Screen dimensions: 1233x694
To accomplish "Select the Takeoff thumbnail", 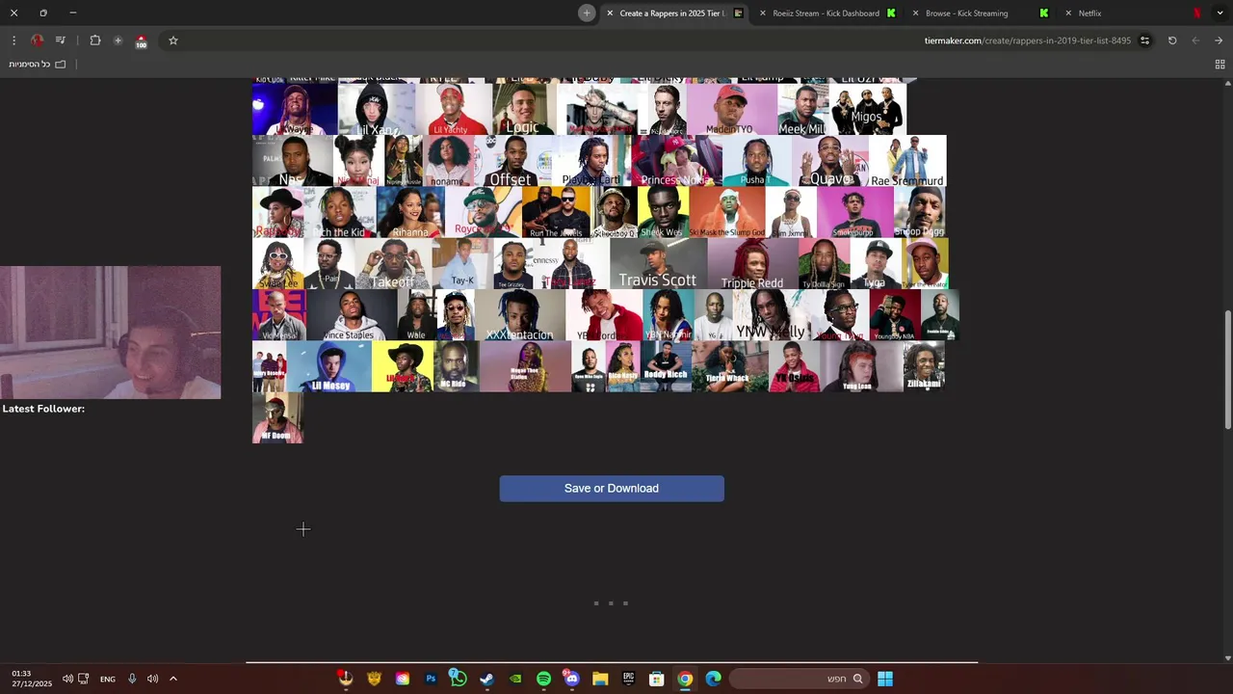I will (393, 264).
